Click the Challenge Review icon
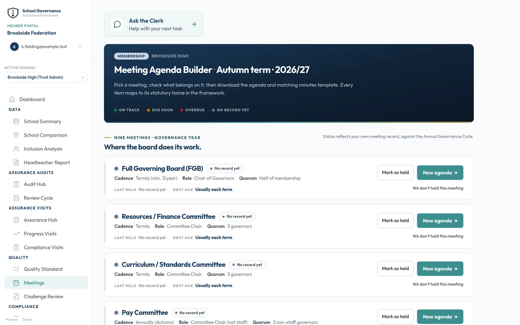The image size is (520, 325). pos(16,296)
